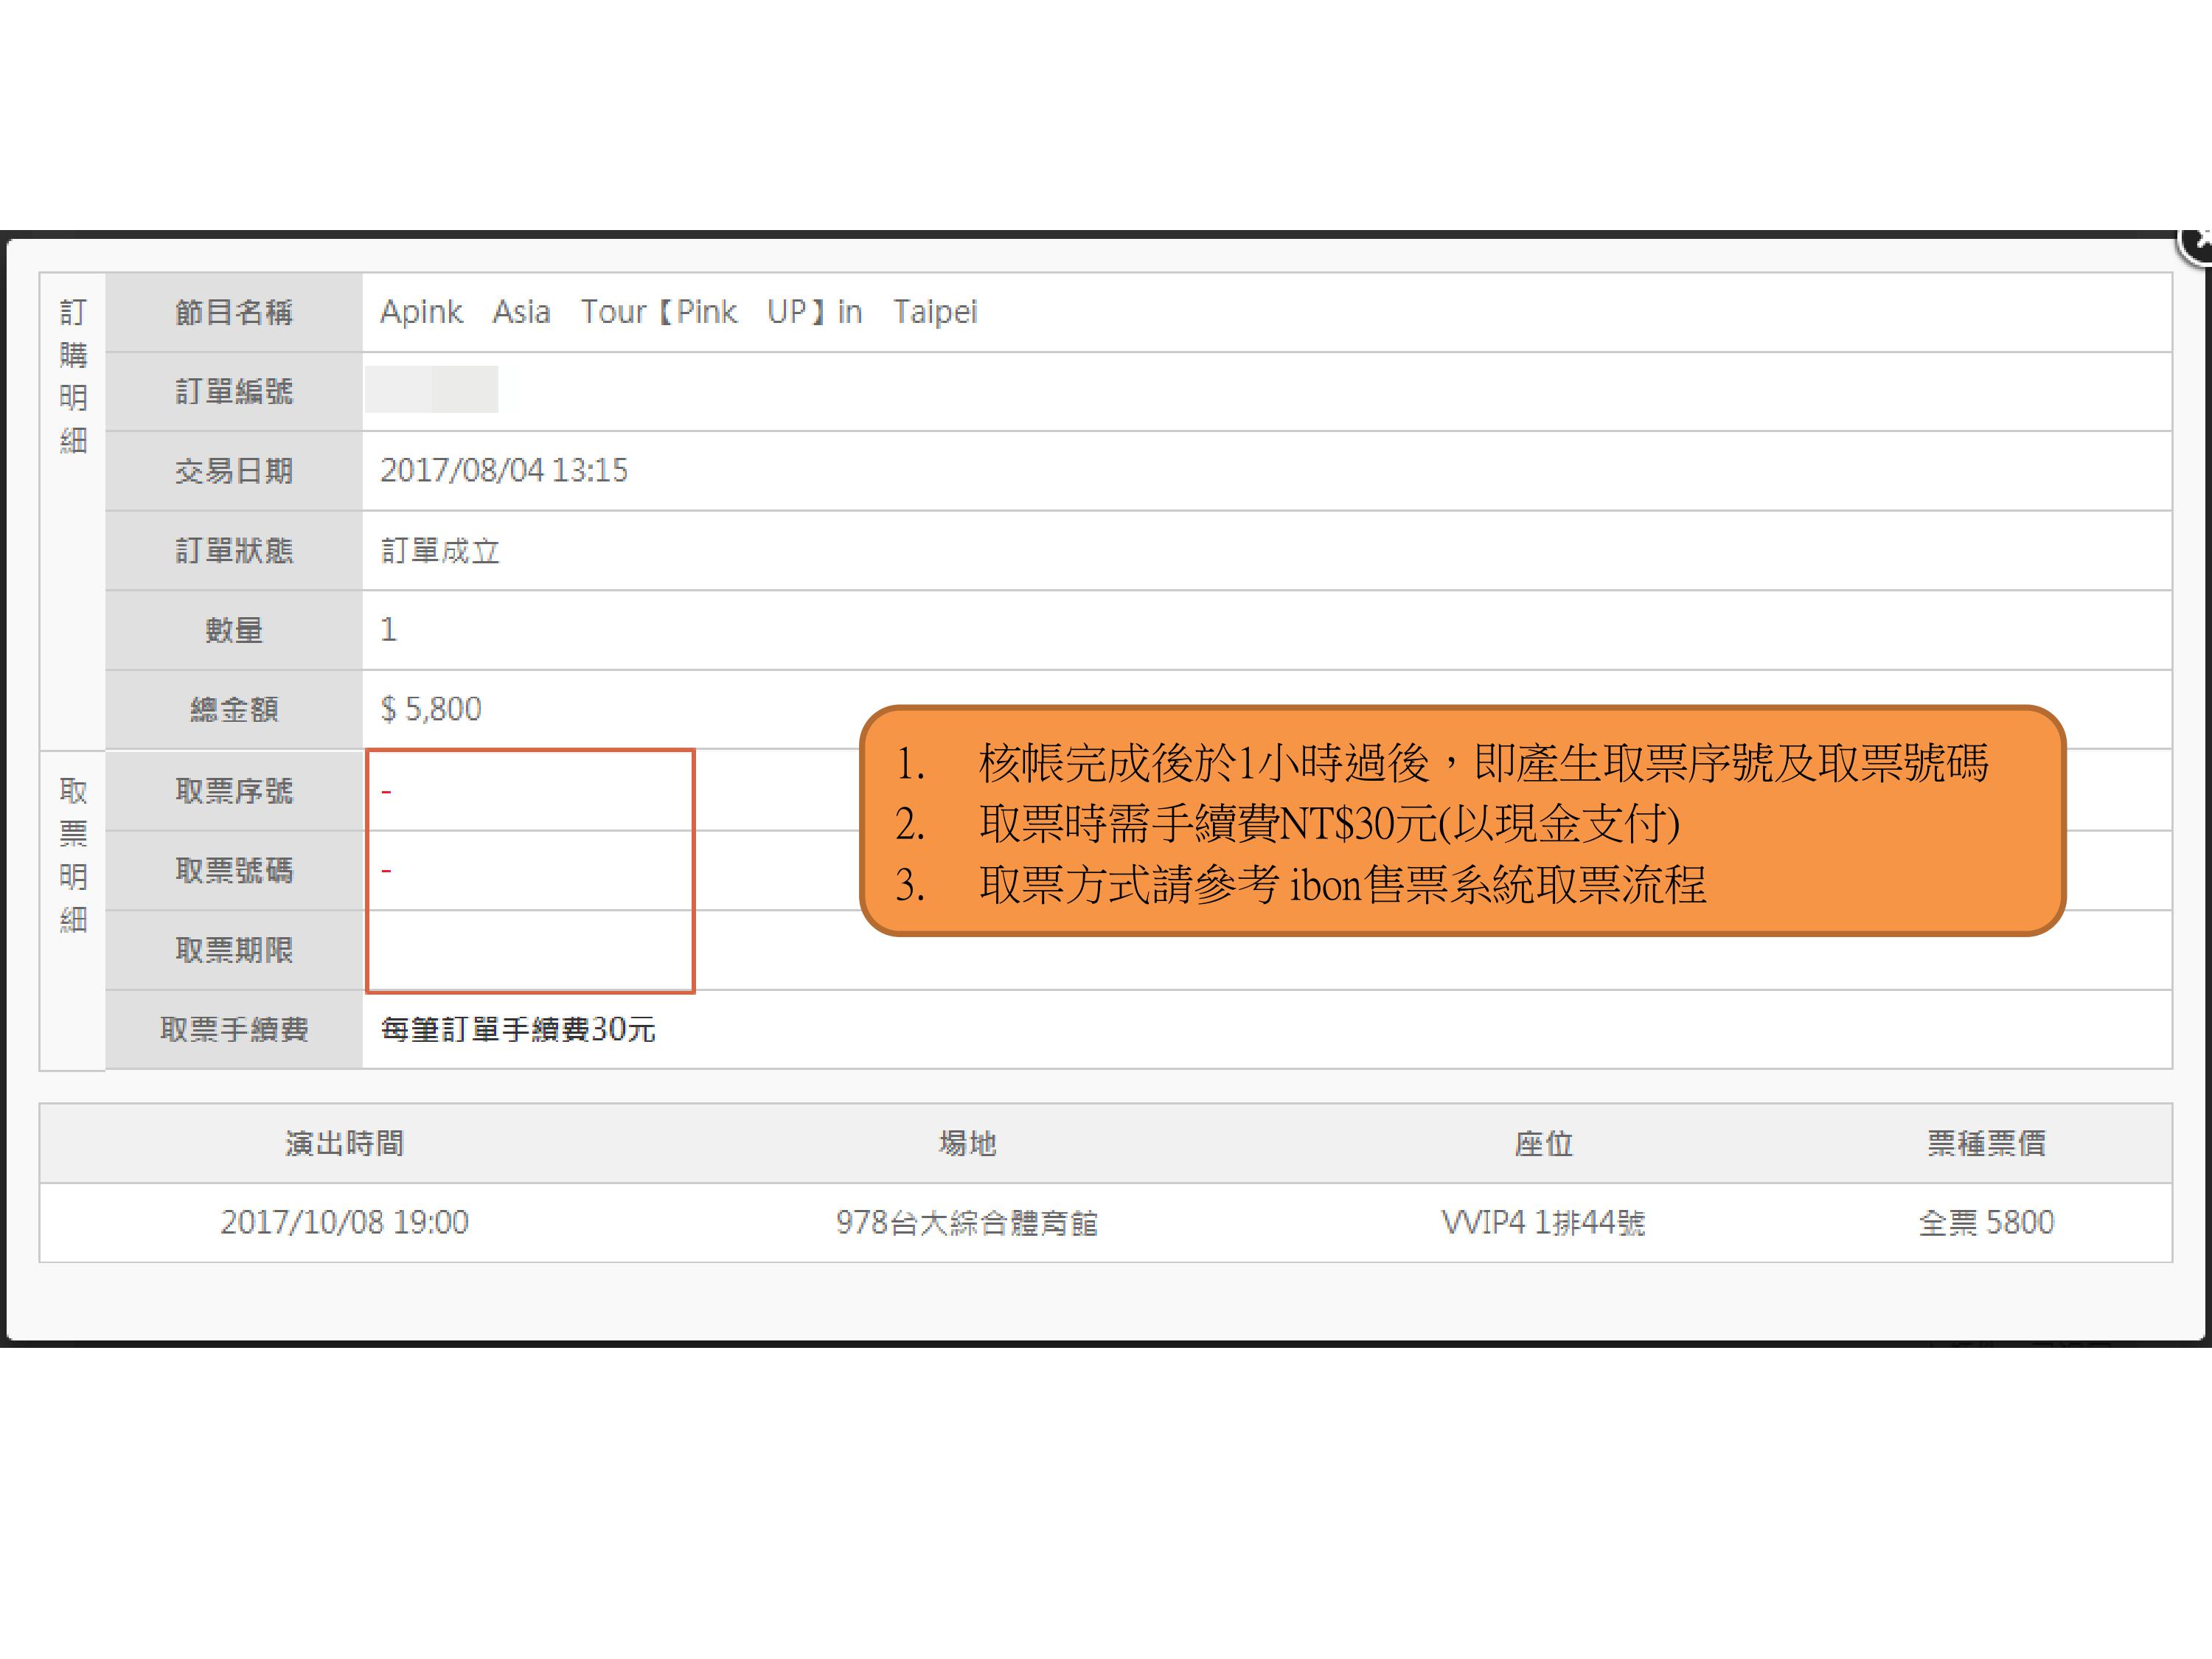This screenshot has width=2212, height=1659.
Task: Click the quantity value 1
Action: click(389, 629)
